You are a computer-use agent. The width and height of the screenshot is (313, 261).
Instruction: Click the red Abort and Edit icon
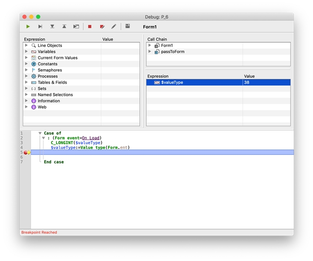(x=102, y=26)
